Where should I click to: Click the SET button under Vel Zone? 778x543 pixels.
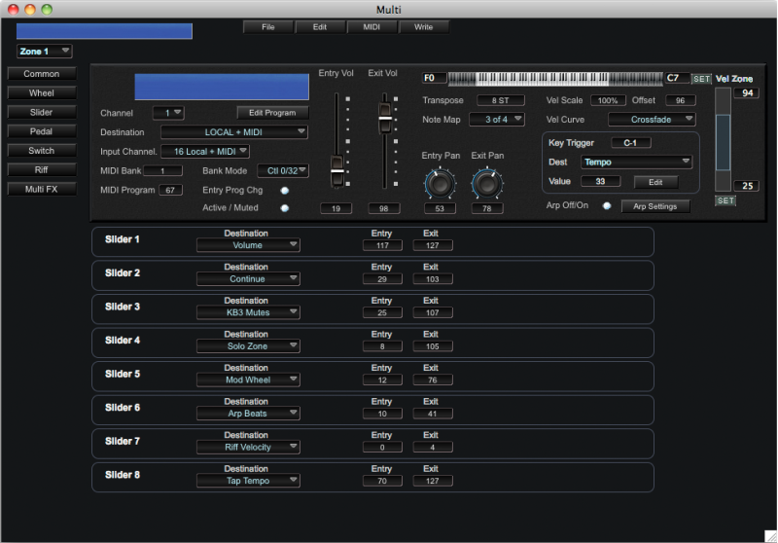pyautogui.click(x=725, y=200)
